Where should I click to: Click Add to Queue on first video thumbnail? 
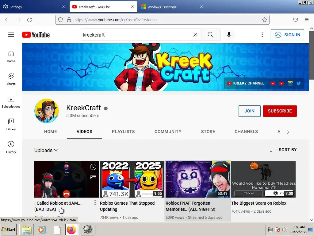(x=93, y=177)
